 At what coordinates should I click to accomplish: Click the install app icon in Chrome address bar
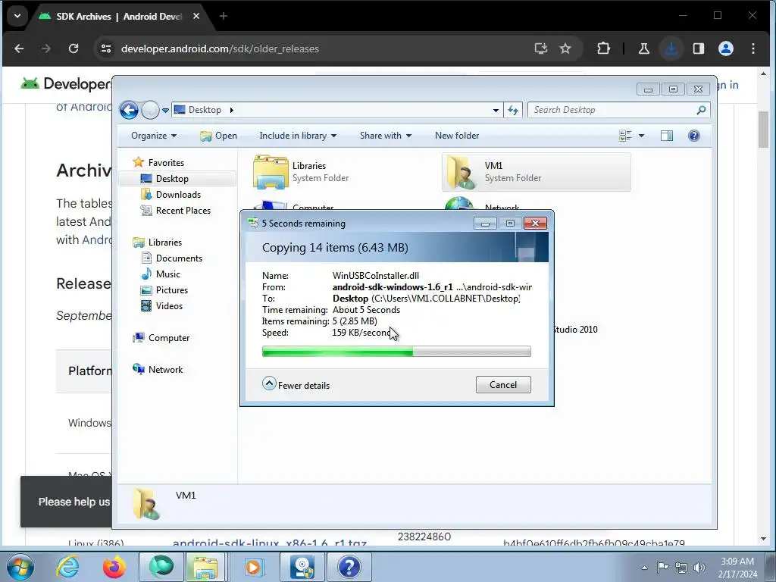tap(541, 48)
